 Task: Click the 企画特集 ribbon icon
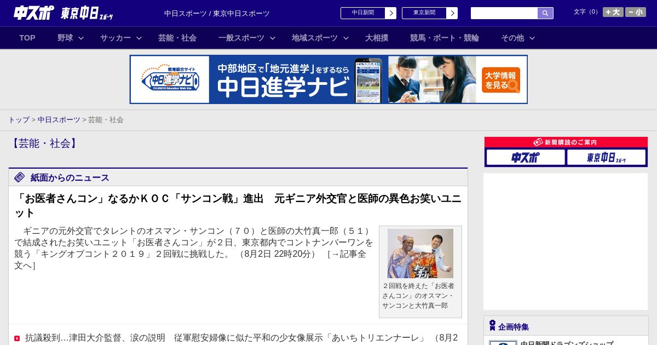492,326
